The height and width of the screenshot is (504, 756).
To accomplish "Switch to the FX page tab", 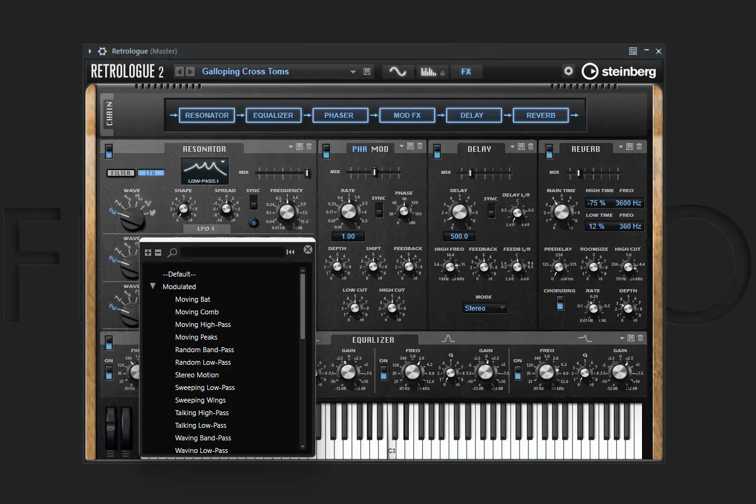I will pyautogui.click(x=466, y=72).
